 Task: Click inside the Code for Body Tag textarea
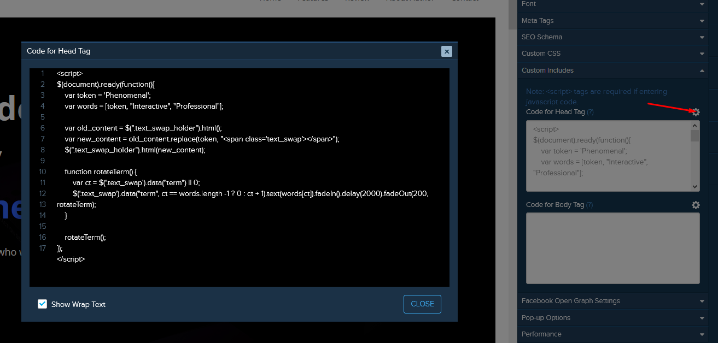(x=612, y=249)
